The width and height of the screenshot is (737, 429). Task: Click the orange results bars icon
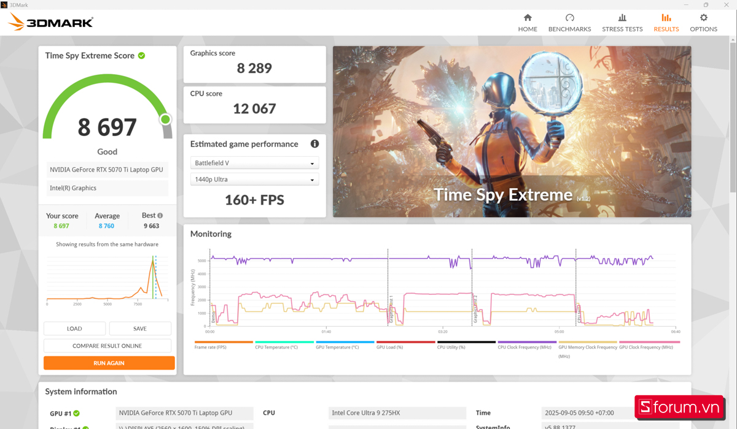click(x=666, y=18)
